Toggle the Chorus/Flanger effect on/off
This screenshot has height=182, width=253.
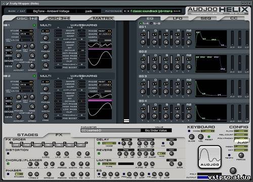click(x=8, y=164)
